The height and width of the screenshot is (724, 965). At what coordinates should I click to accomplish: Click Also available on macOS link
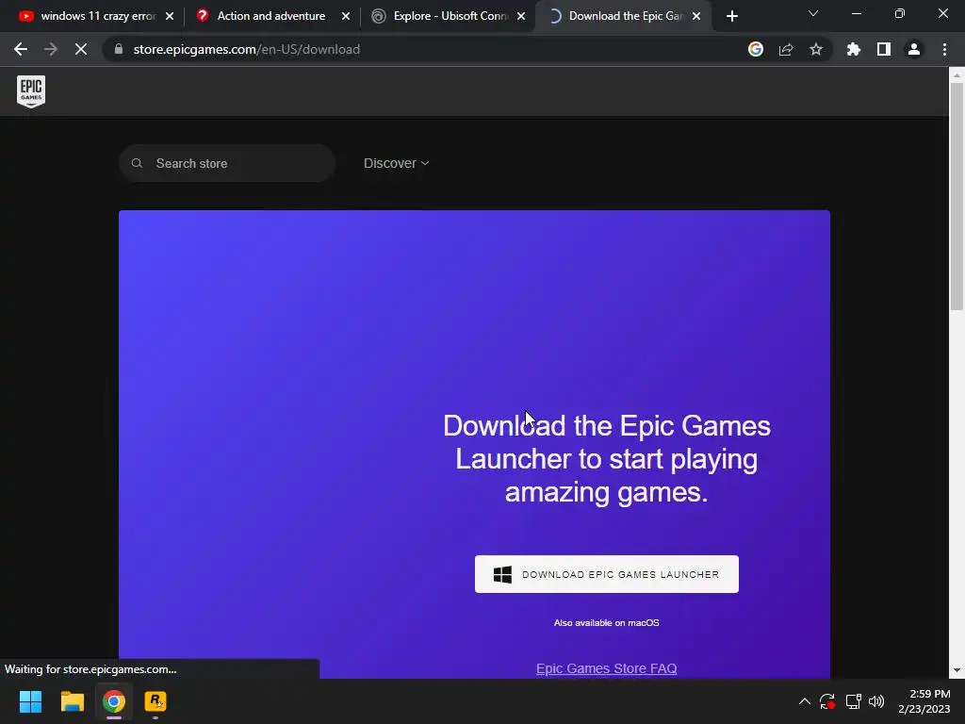606,622
